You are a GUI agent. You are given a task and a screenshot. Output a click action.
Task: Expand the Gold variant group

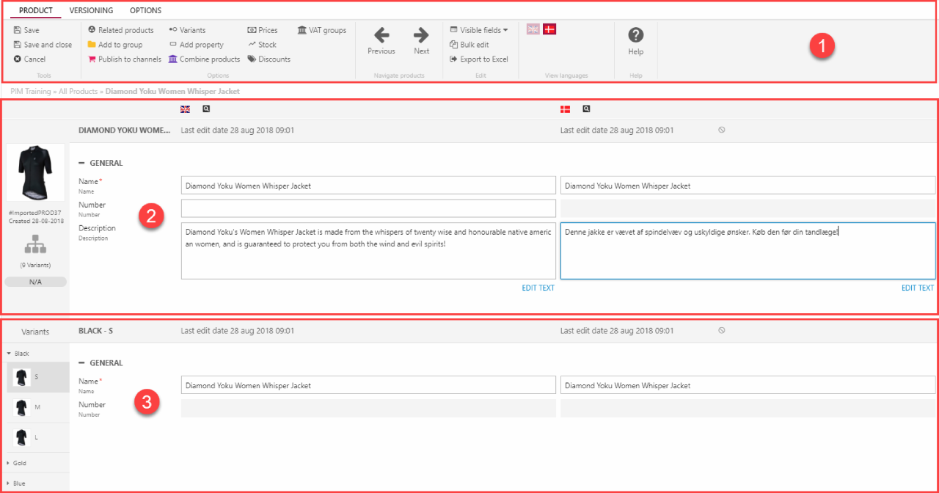tap(9, 463)
